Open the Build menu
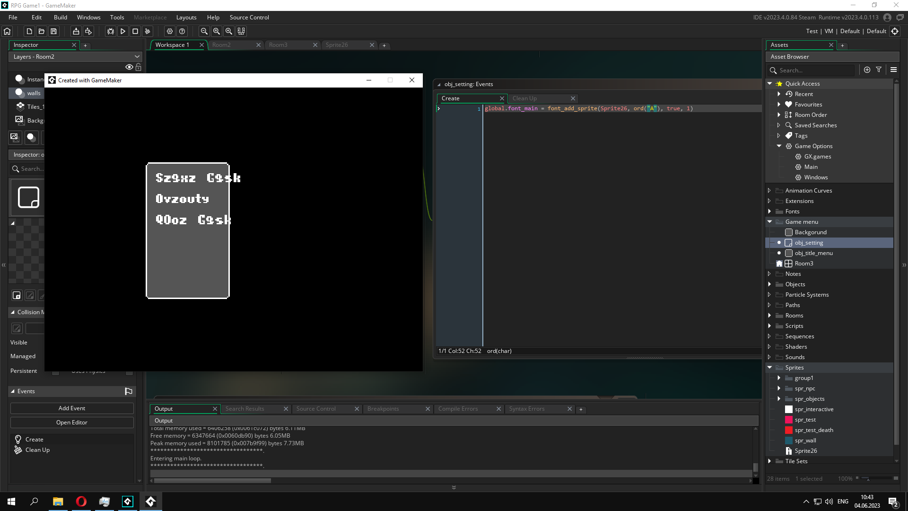The height and width of the screenshot is (511, 908). tap(61, 18)
